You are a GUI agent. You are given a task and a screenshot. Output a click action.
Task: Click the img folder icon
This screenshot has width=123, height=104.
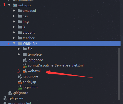[20, 22]
